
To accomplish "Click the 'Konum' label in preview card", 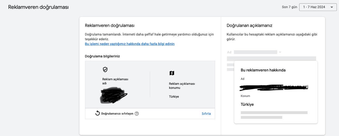I will (x=245, y=96).
